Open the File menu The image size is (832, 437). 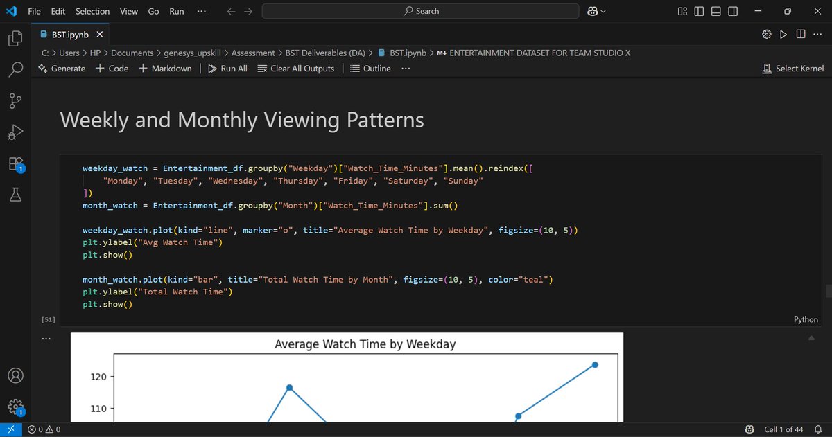pyautogui.click(x=34, y=11)
